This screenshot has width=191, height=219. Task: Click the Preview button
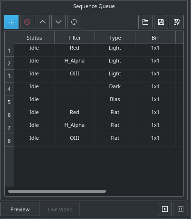click(x=20, y=209)
